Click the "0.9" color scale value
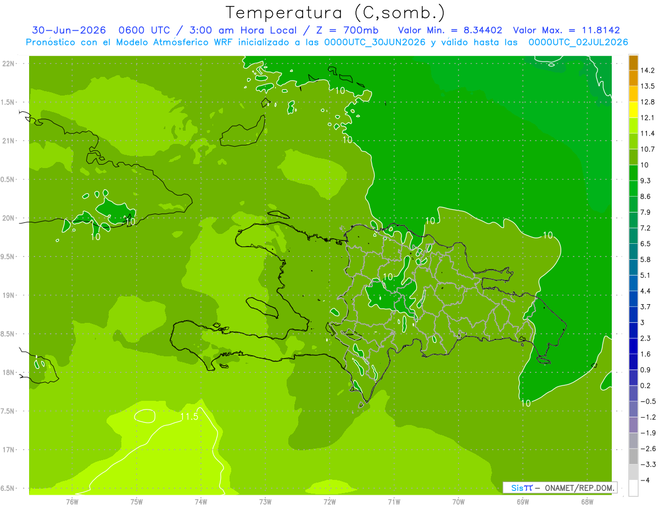 [646, 370]
